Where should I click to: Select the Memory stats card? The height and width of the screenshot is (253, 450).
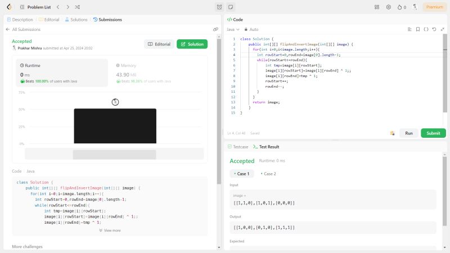tap(157, 73)
